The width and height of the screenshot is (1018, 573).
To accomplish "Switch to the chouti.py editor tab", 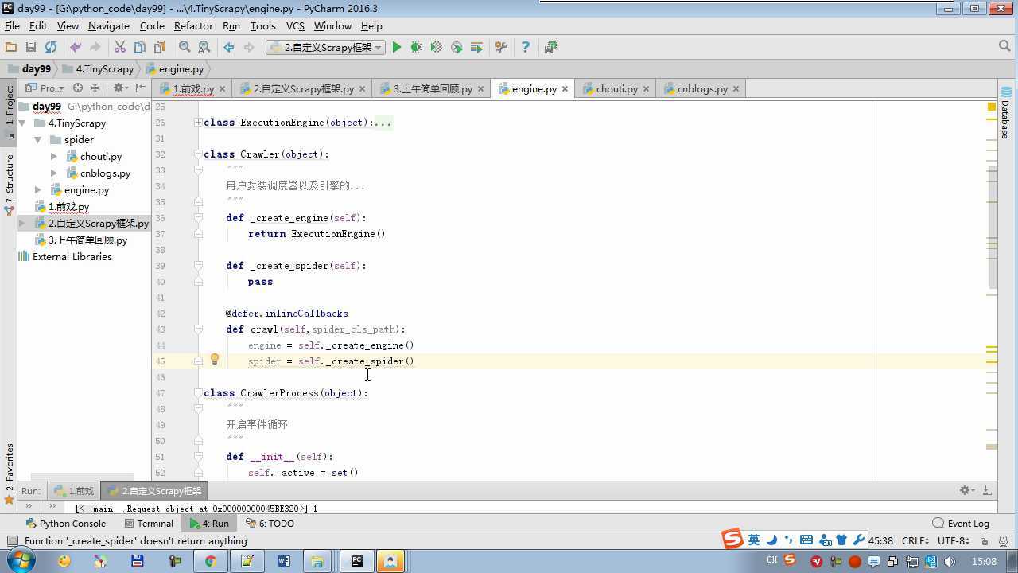I will 616,88.
